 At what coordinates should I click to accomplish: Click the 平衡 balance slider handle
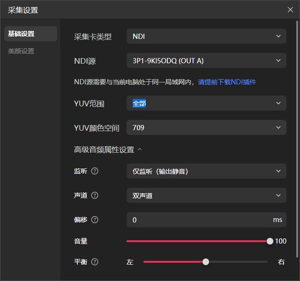click(x=206, y=262)
